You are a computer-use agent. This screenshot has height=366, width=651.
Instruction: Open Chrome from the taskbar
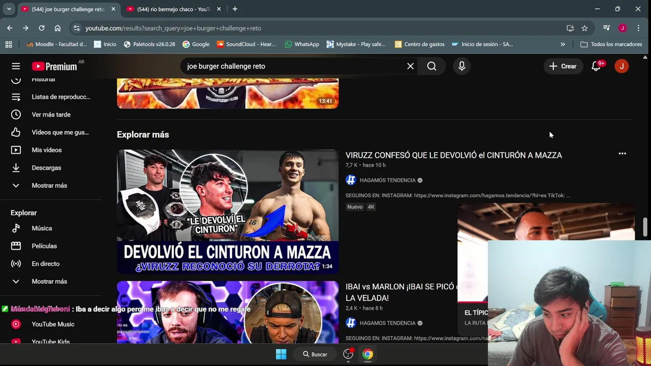point(367,354)
